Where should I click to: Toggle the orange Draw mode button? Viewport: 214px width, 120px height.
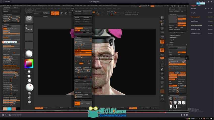(x=57, y=13)
